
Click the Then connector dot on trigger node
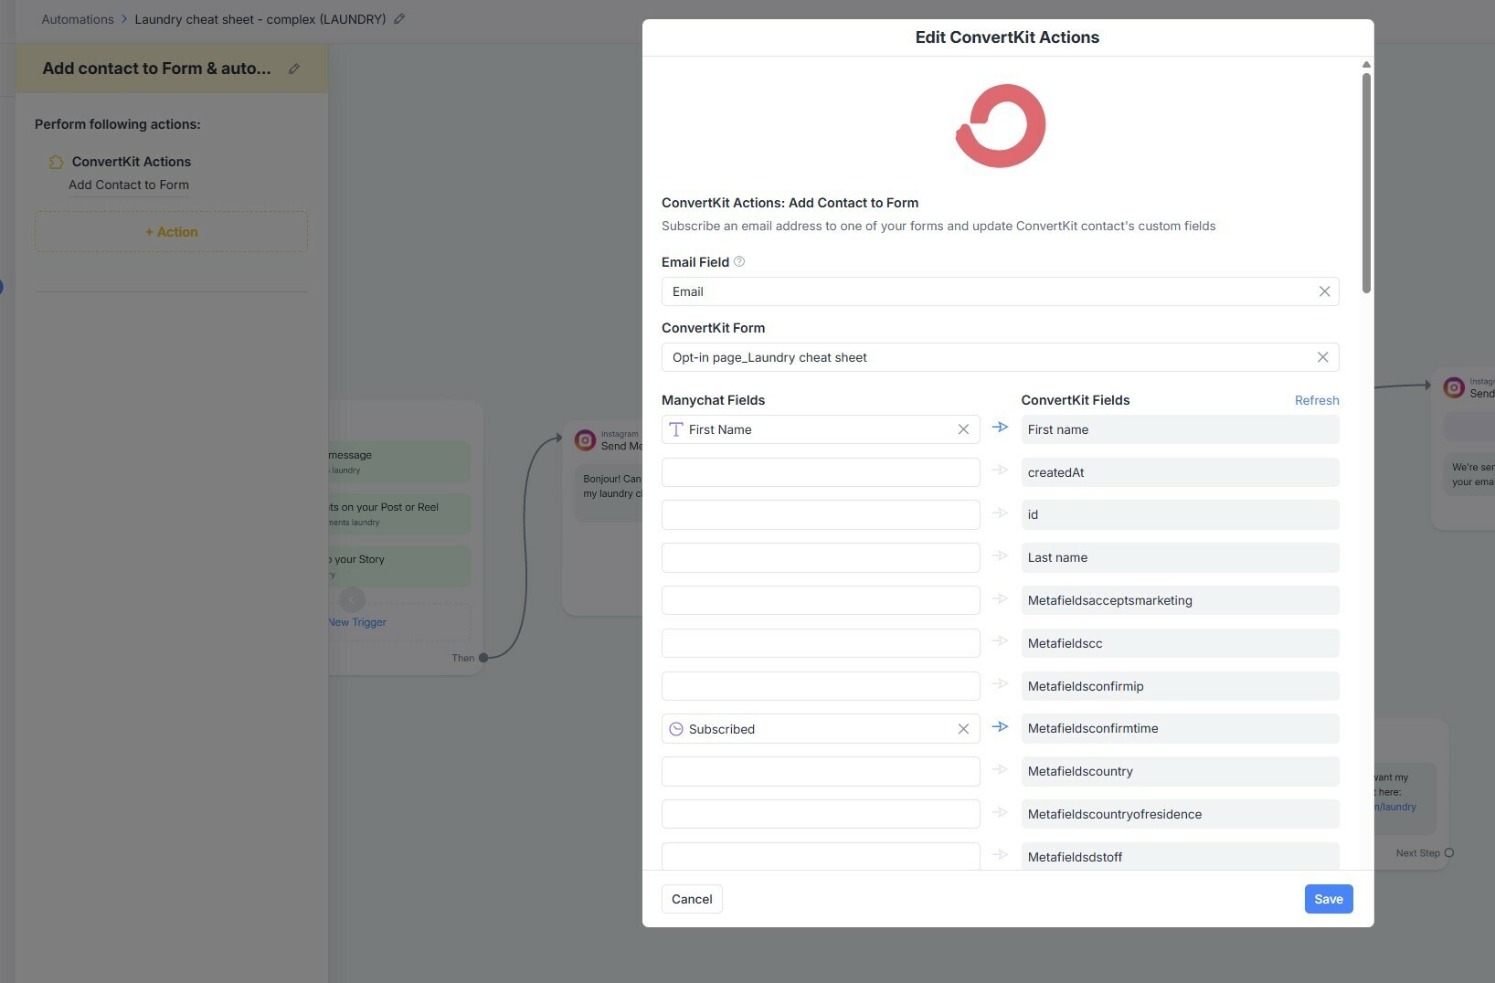click(x=483, y=658)
